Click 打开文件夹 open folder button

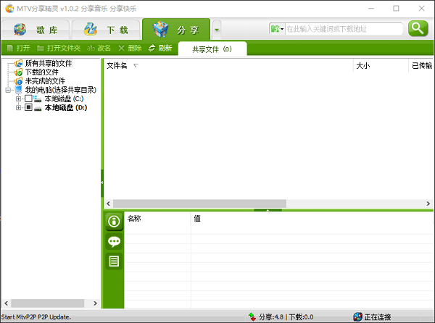tap(59, 49)
